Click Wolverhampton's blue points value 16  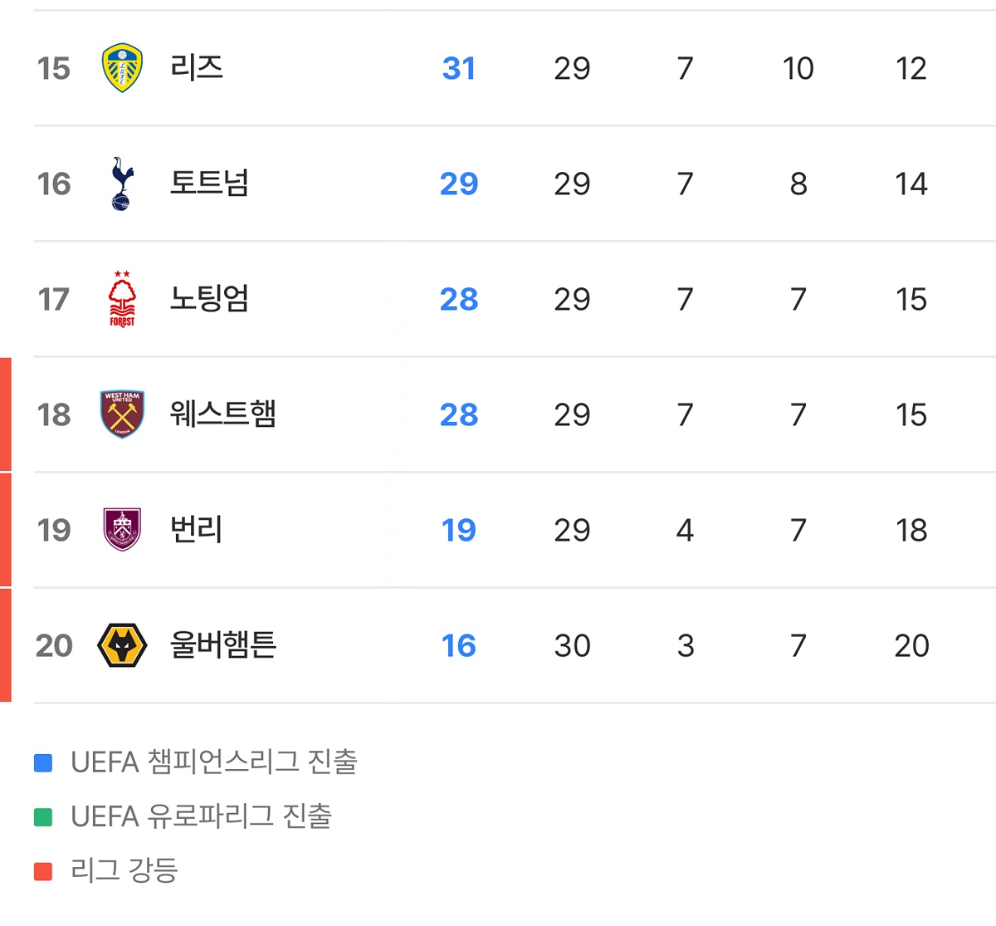pos(459,645)
